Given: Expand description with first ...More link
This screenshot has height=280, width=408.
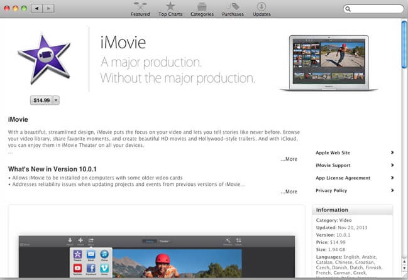Looking at the screenshot, I should (289, 159).
